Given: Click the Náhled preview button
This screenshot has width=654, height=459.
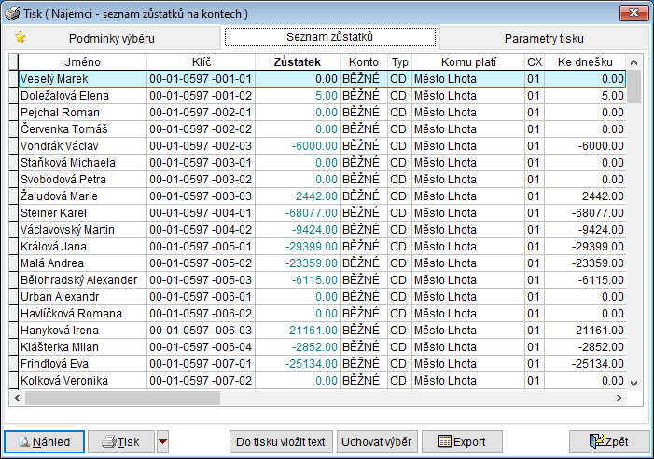Looking at the screenshot, I should pos(44,440).
